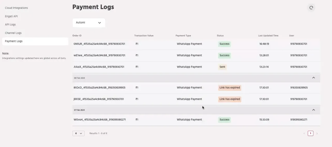Click order ID starting with W0vo4
This screenshot has width=332, height=147.
coord(100,120)
